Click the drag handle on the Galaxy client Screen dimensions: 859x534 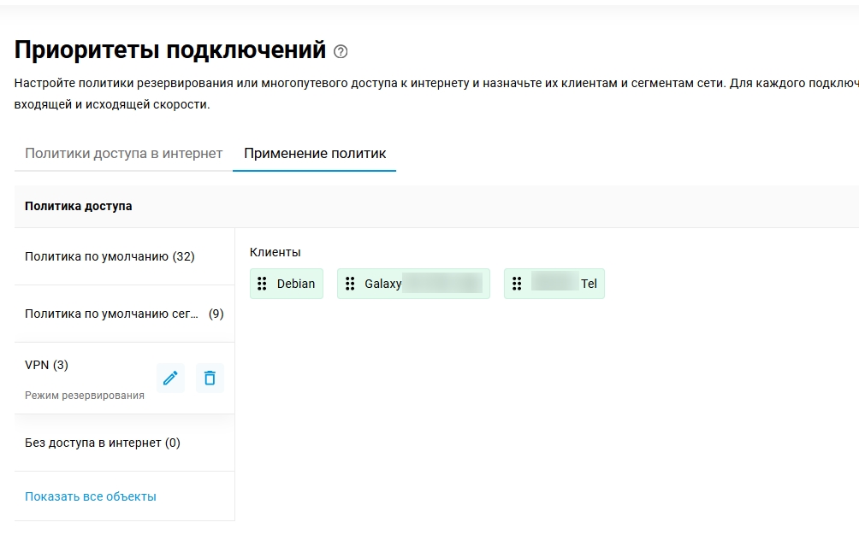350,284
